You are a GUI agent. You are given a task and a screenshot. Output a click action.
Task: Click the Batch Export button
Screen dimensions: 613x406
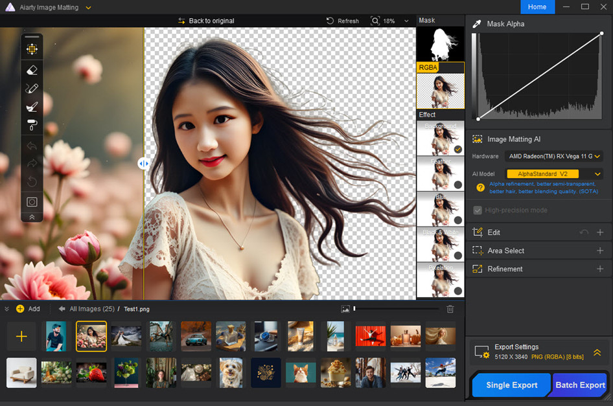(579, 385)
